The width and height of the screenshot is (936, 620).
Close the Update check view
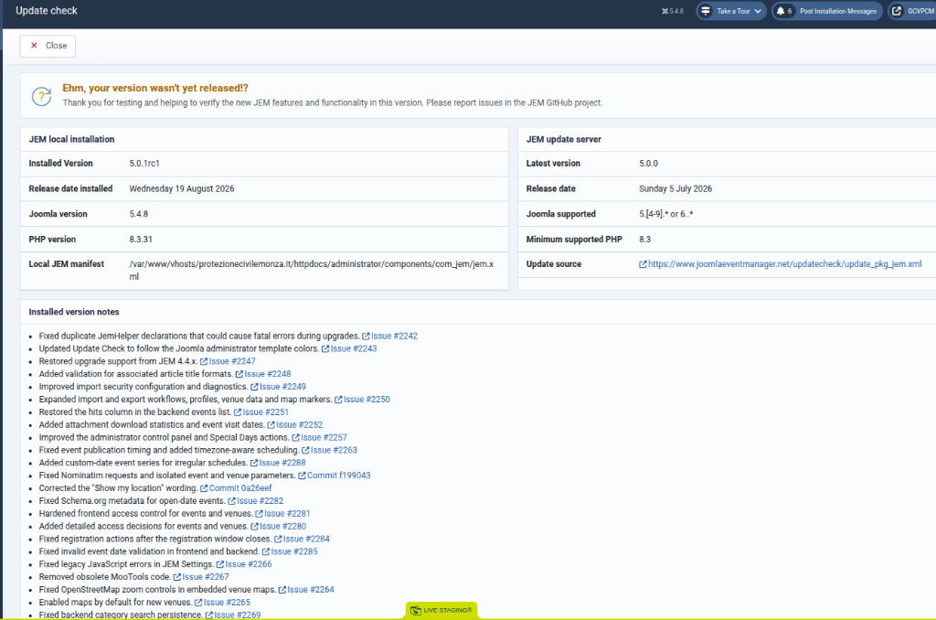pyautogui.click(x=48, y=46)
